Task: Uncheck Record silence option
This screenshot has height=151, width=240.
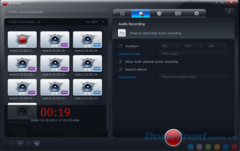Action: pyautogui.click(x=121, y=69)
